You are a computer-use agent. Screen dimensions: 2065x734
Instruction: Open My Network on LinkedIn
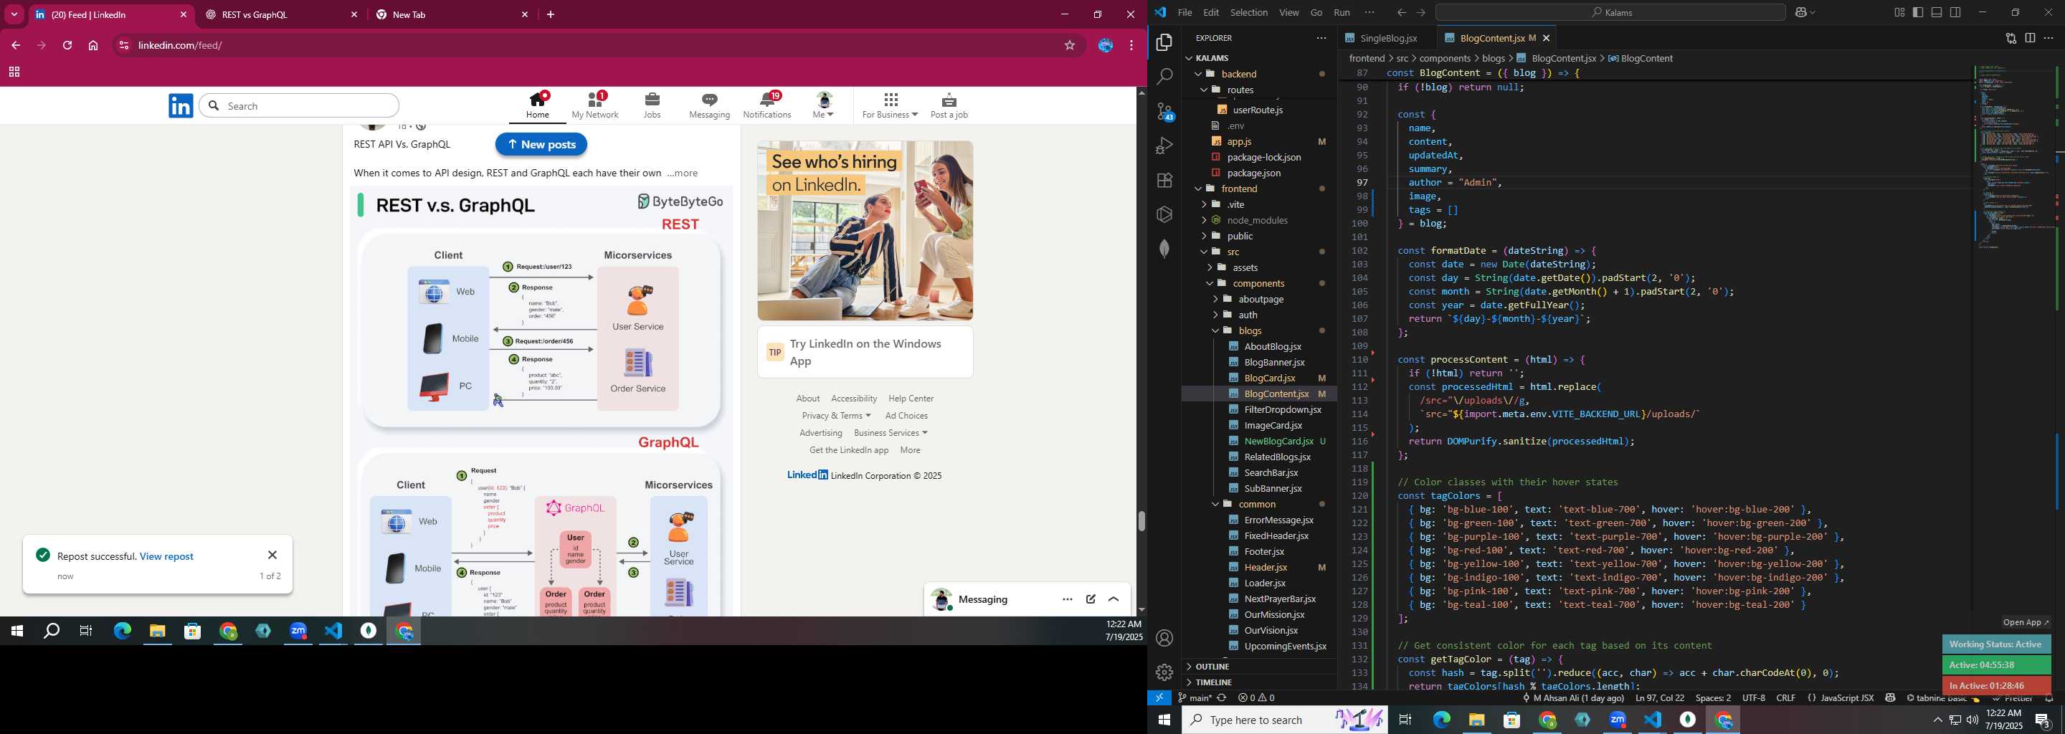pos(595,106)
